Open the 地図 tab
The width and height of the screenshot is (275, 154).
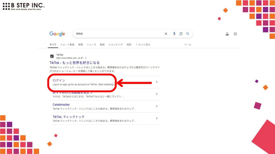pos(129,45)
